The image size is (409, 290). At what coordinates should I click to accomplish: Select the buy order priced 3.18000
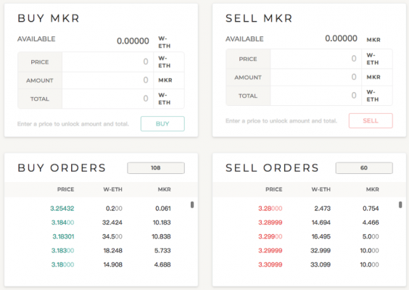point(101,265)
